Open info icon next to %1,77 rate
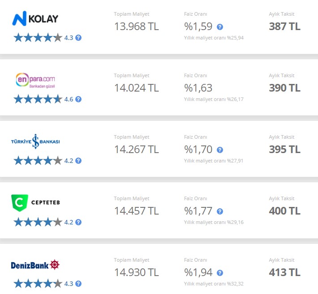This screenshot has width=318, height=294. click(x=220, y=211)
